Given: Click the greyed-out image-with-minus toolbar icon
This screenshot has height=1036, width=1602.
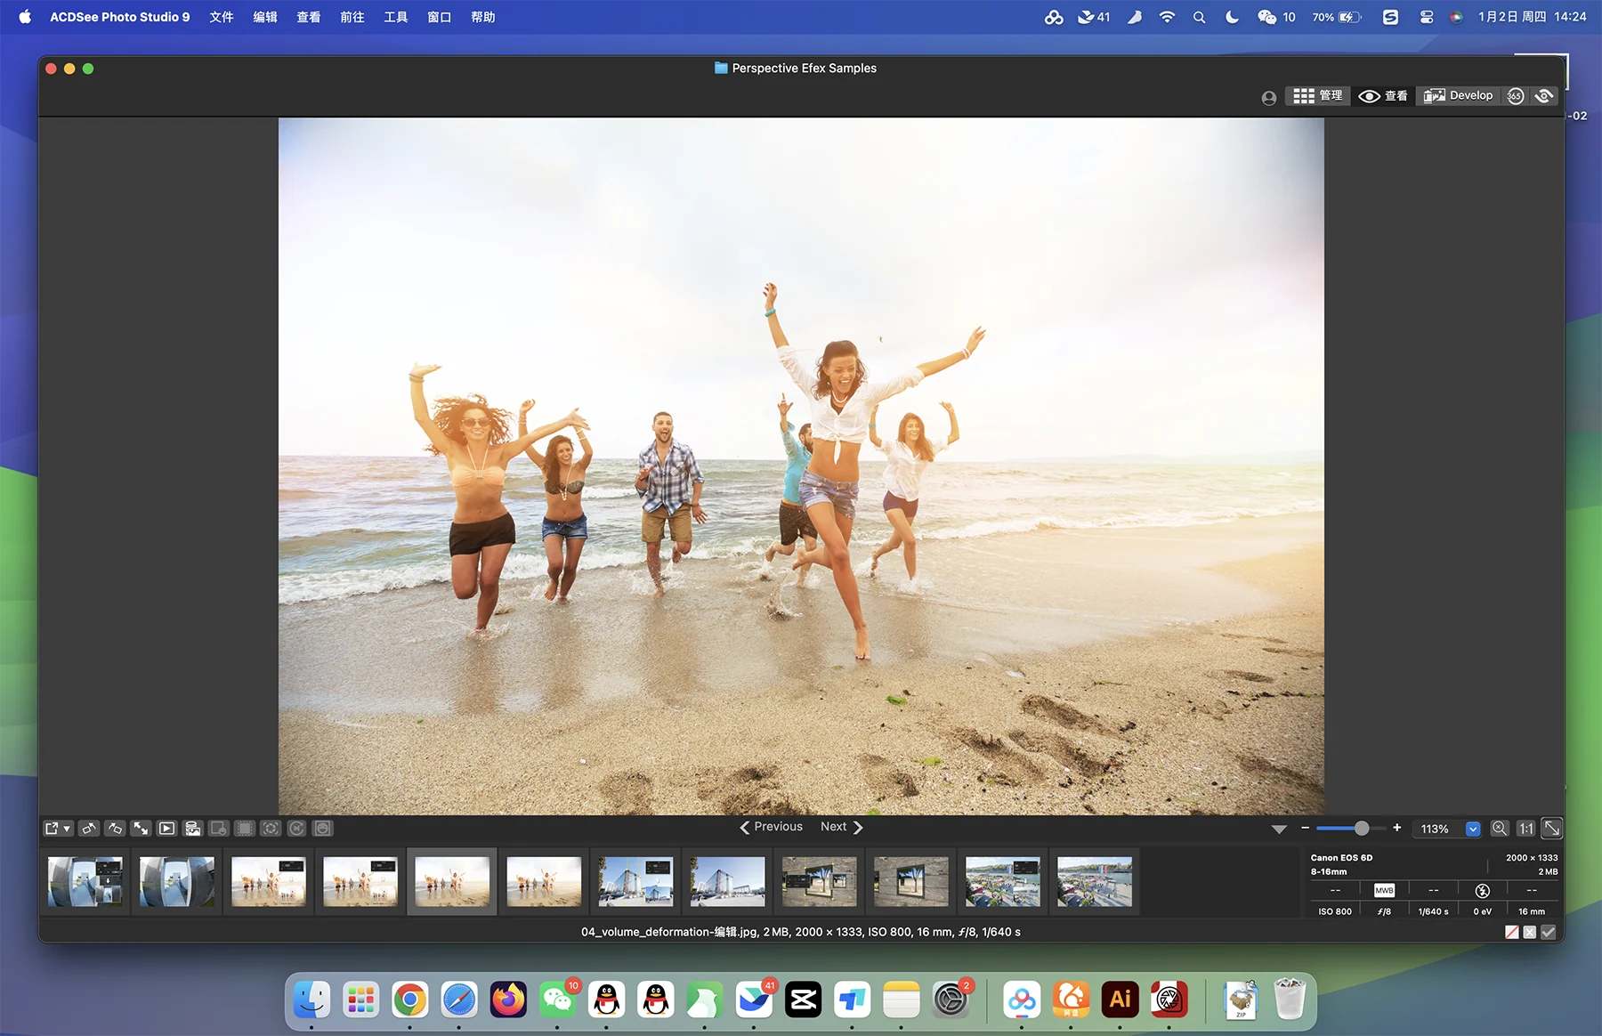Looking at the screenshot, I should point(218,829).
